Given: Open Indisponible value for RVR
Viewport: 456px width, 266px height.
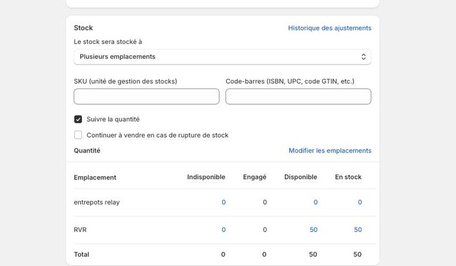Looking at the screenshot, I should tap(223, 230).
